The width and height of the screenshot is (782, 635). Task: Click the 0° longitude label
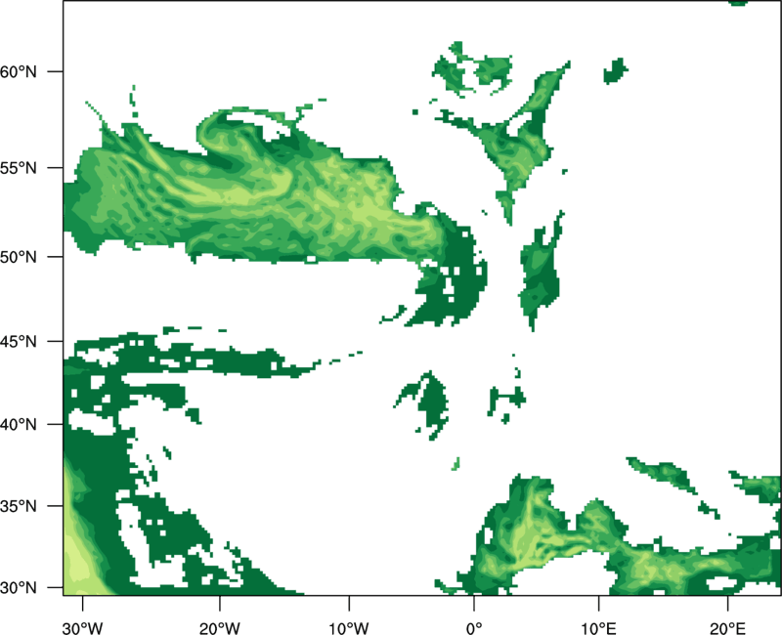click(474, 628)
